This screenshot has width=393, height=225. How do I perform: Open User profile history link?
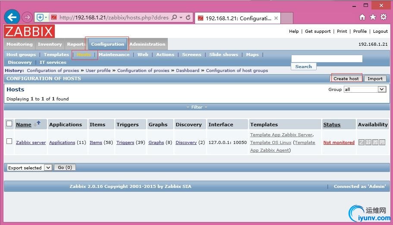tap(98, 70)
